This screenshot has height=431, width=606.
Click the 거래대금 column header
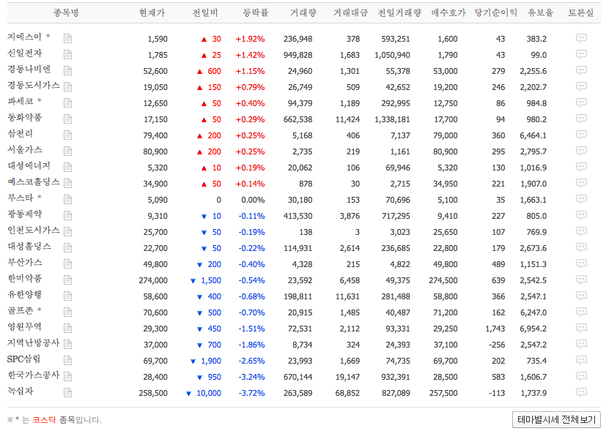coord(350,12)
